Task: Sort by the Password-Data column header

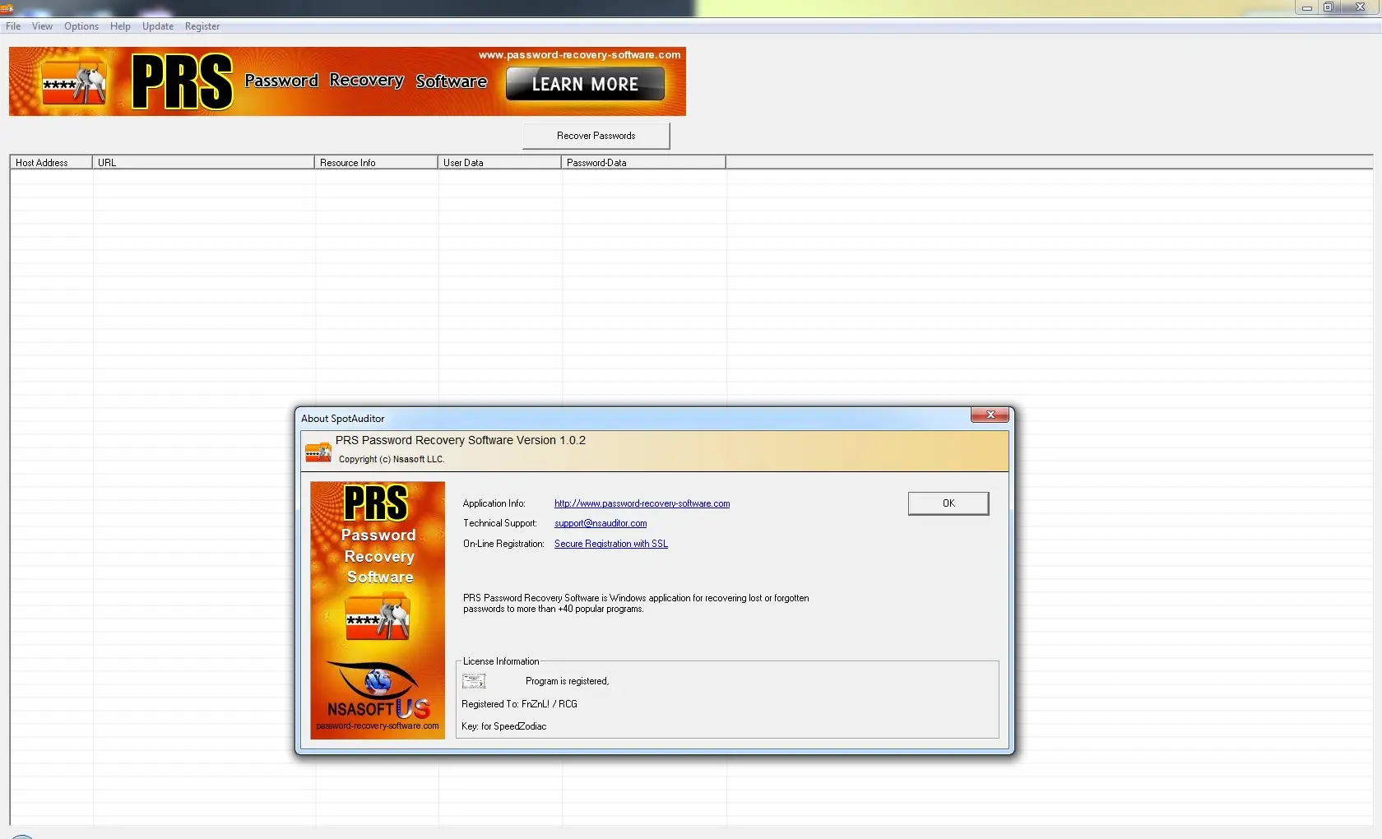Action: 643,163
